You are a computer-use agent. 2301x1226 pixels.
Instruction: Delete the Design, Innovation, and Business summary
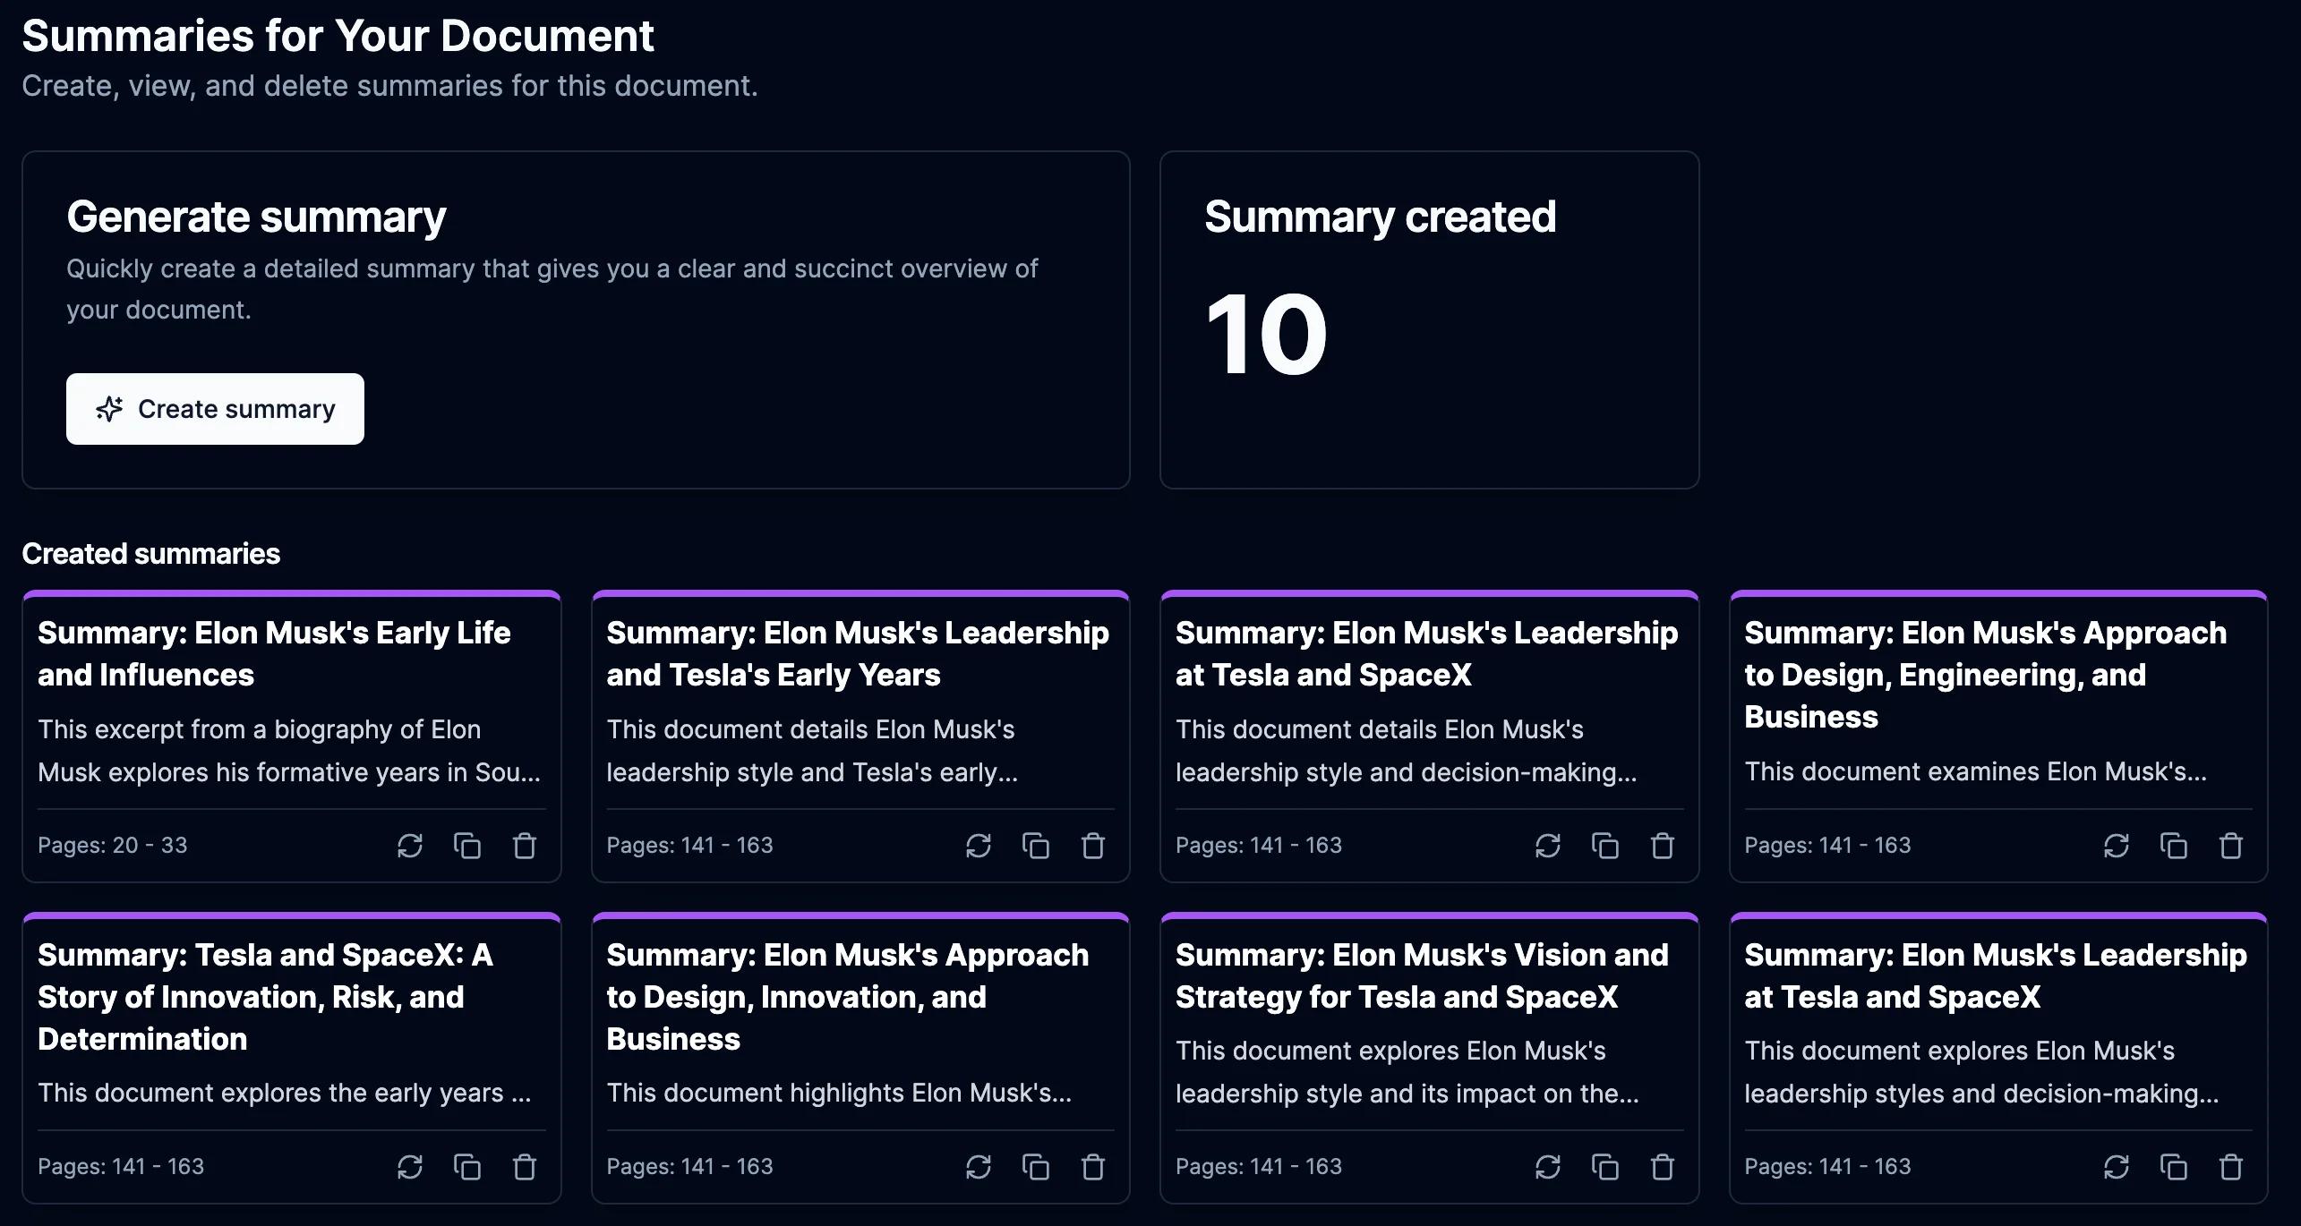click(1093, 1167)
